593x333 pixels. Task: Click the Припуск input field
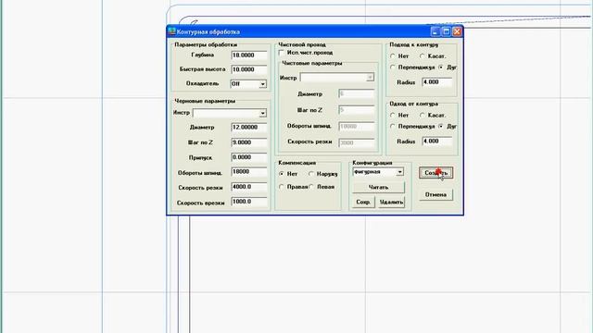click(x=249, y=157)
